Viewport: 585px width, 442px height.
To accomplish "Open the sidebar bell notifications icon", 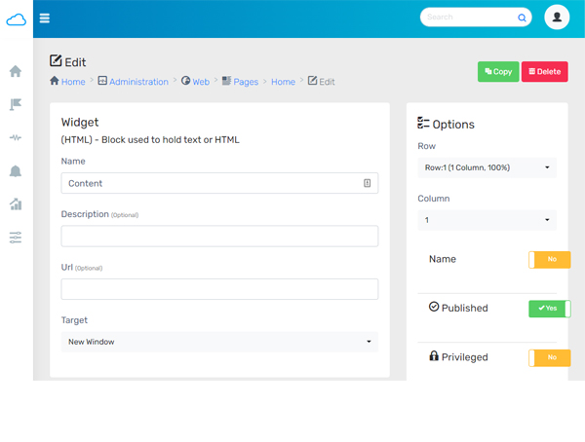I will click(16, 171).
